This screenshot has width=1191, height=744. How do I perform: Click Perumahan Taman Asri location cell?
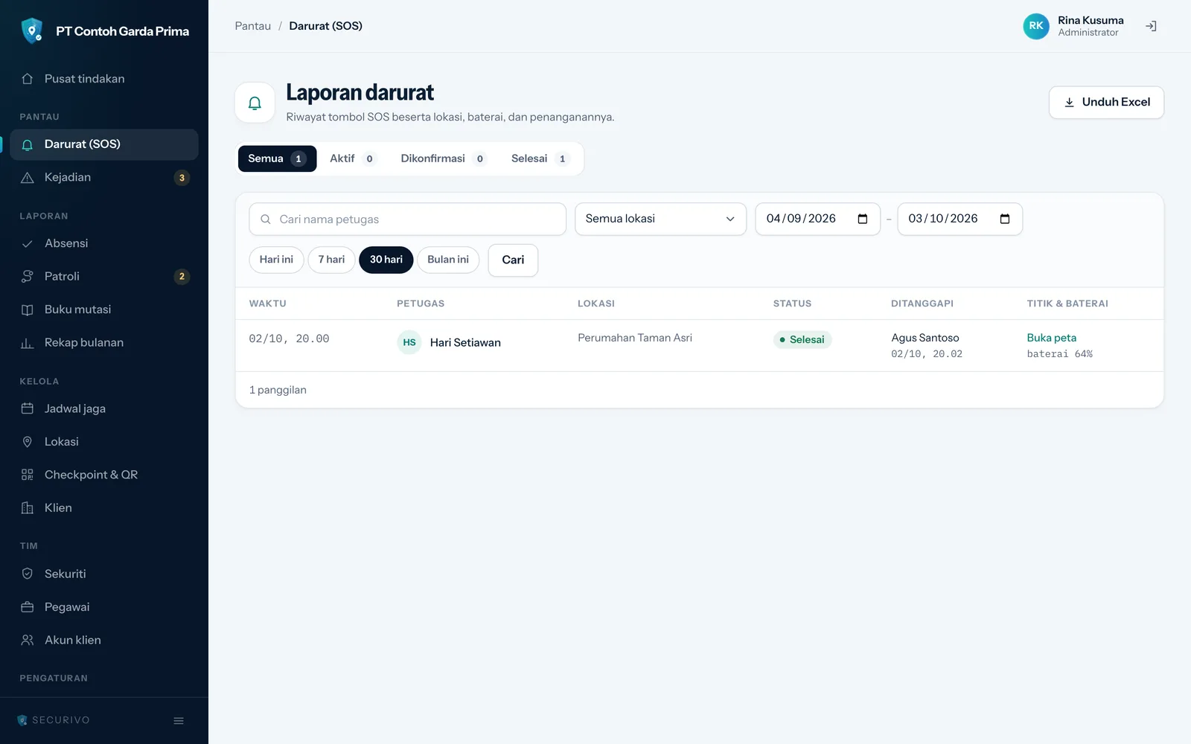(635, 338)
